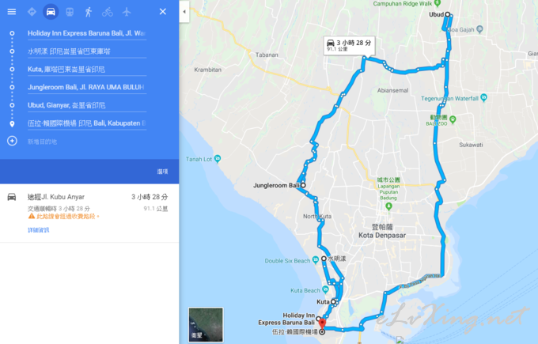Edit the Holiday Inn Express Baruna starting point
The height and width of the screenshot is (344, 538).
(87, 33)
